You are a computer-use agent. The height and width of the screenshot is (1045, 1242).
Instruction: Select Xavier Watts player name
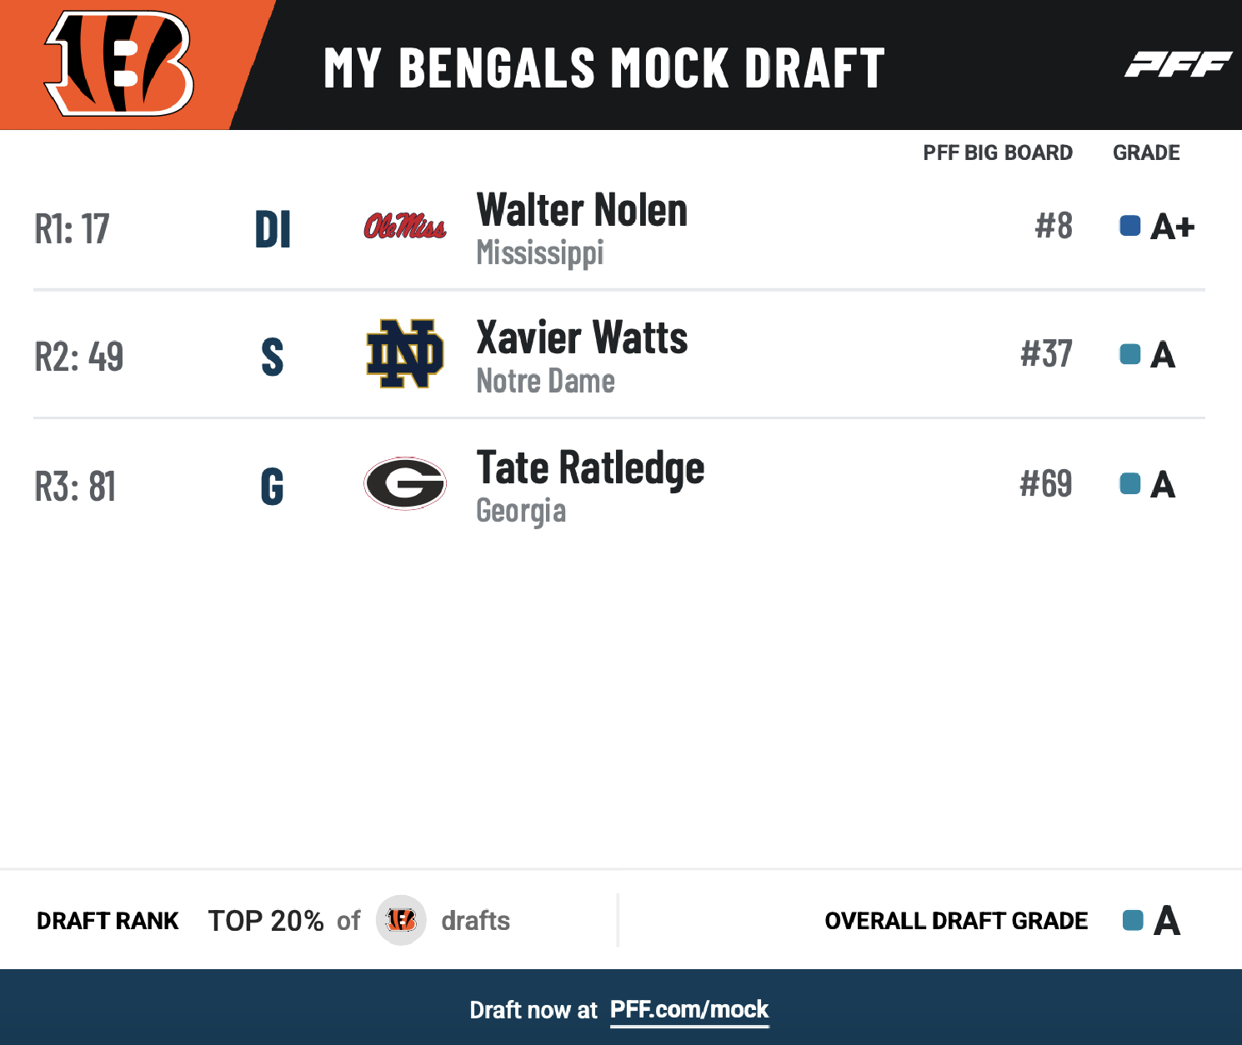pyautogui.click(x=582, y=338)
